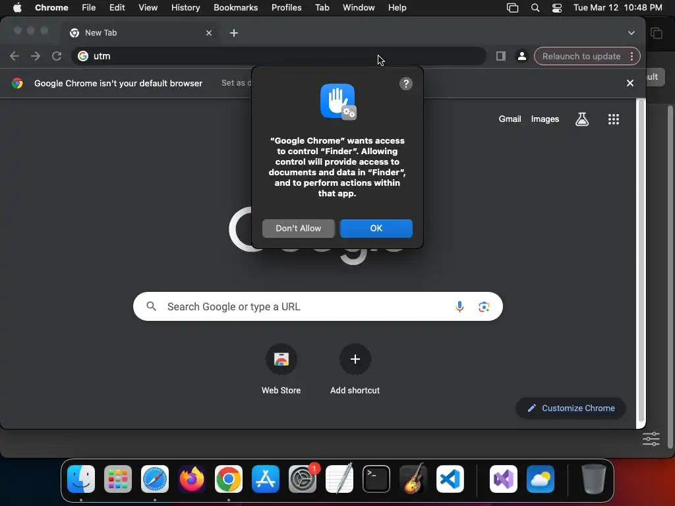675x506 pixels.
Task: Launch Visual Studio Code from the Dock
Action: coord(450,479)
